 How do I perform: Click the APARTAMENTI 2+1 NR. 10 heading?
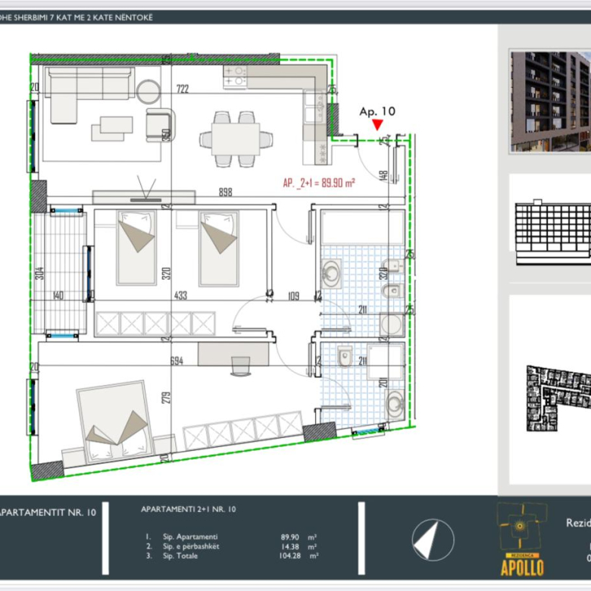click(x=188, y=509)
